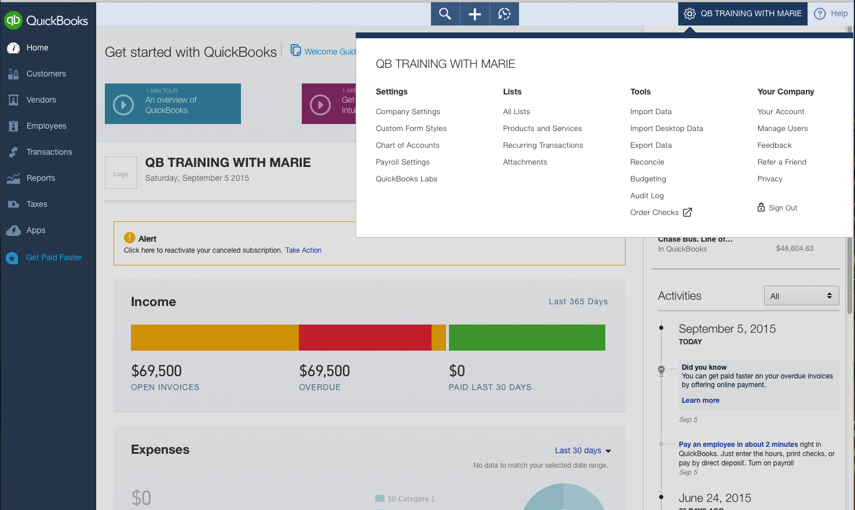Screen dimensions: 855x510
Task: Click the Reports chart icon
Action: [x=13, y=178]
